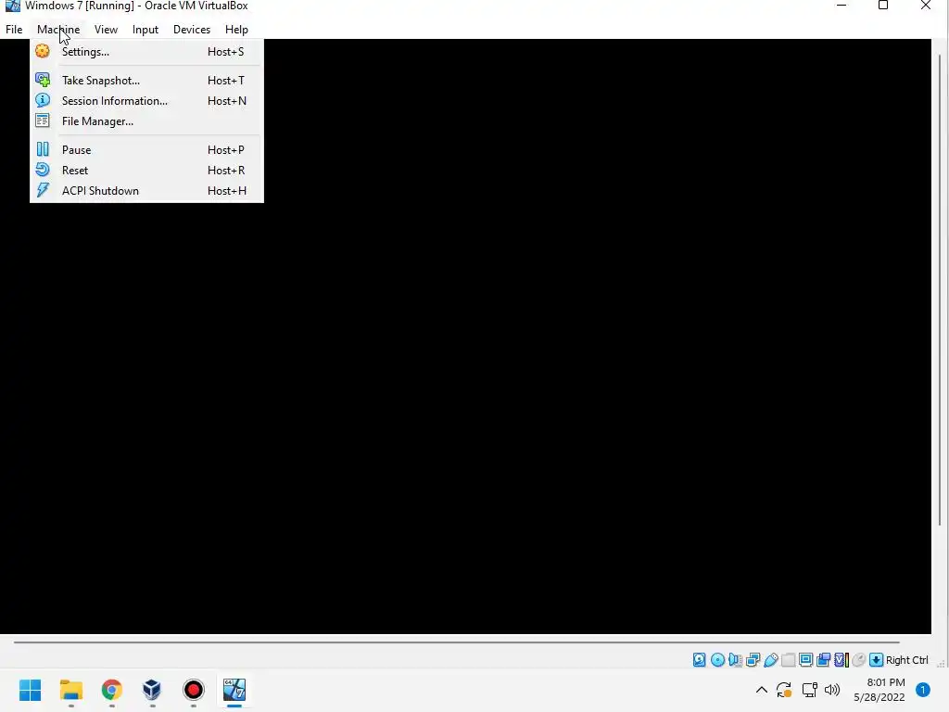
Task: Show hidden system tray icons
Action: pos(762,690)
